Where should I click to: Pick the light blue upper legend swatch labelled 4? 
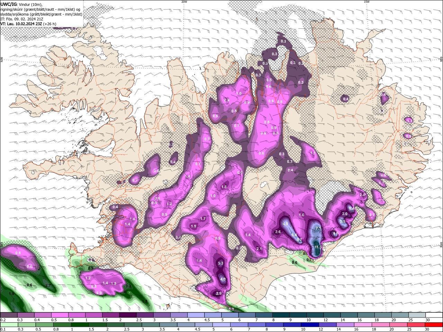(196, 315)
